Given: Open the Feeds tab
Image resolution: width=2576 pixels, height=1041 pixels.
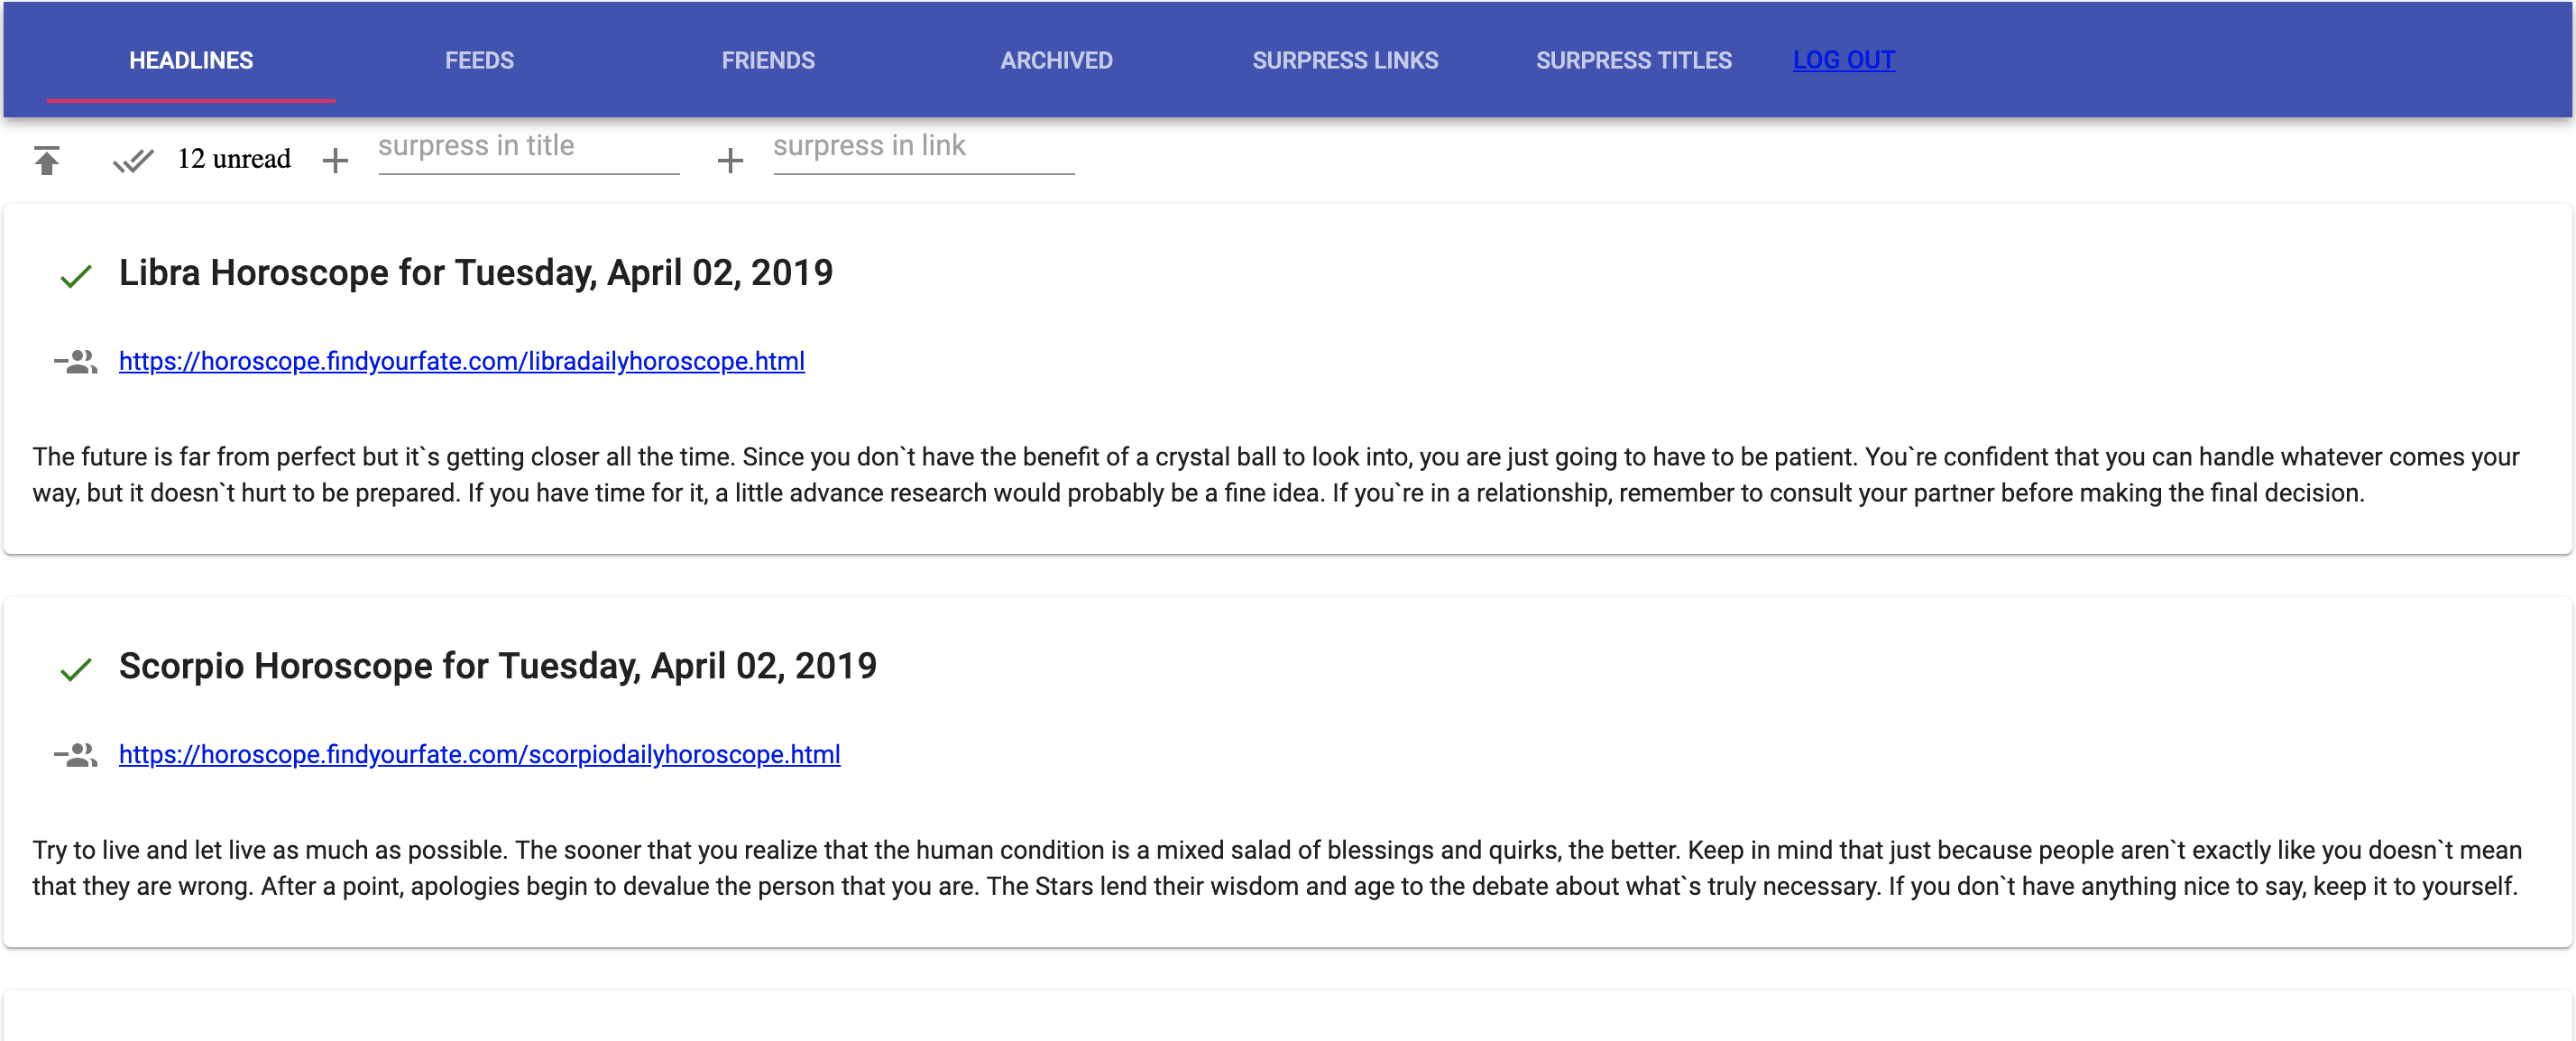Looking at the screenshot, I should click(x=479, y=60).
